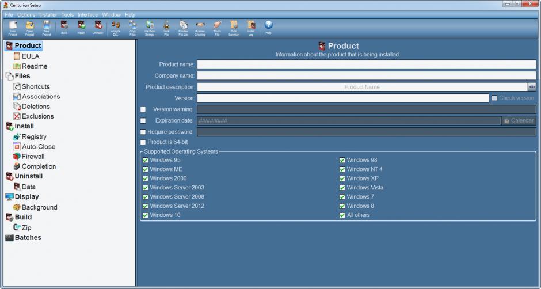Click the Calendar button

[519, 121]
